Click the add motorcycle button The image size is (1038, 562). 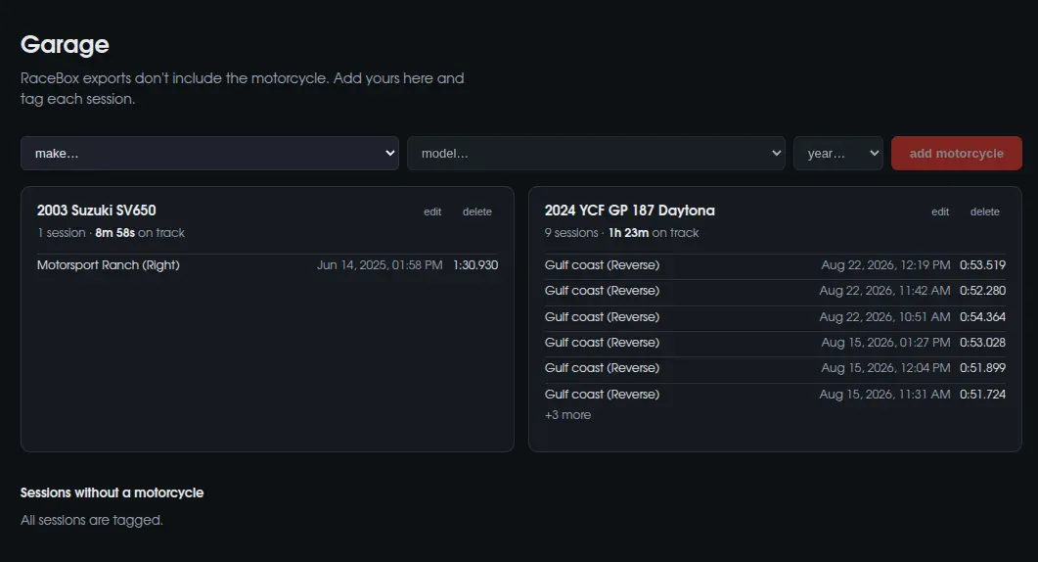click(956, 153)
